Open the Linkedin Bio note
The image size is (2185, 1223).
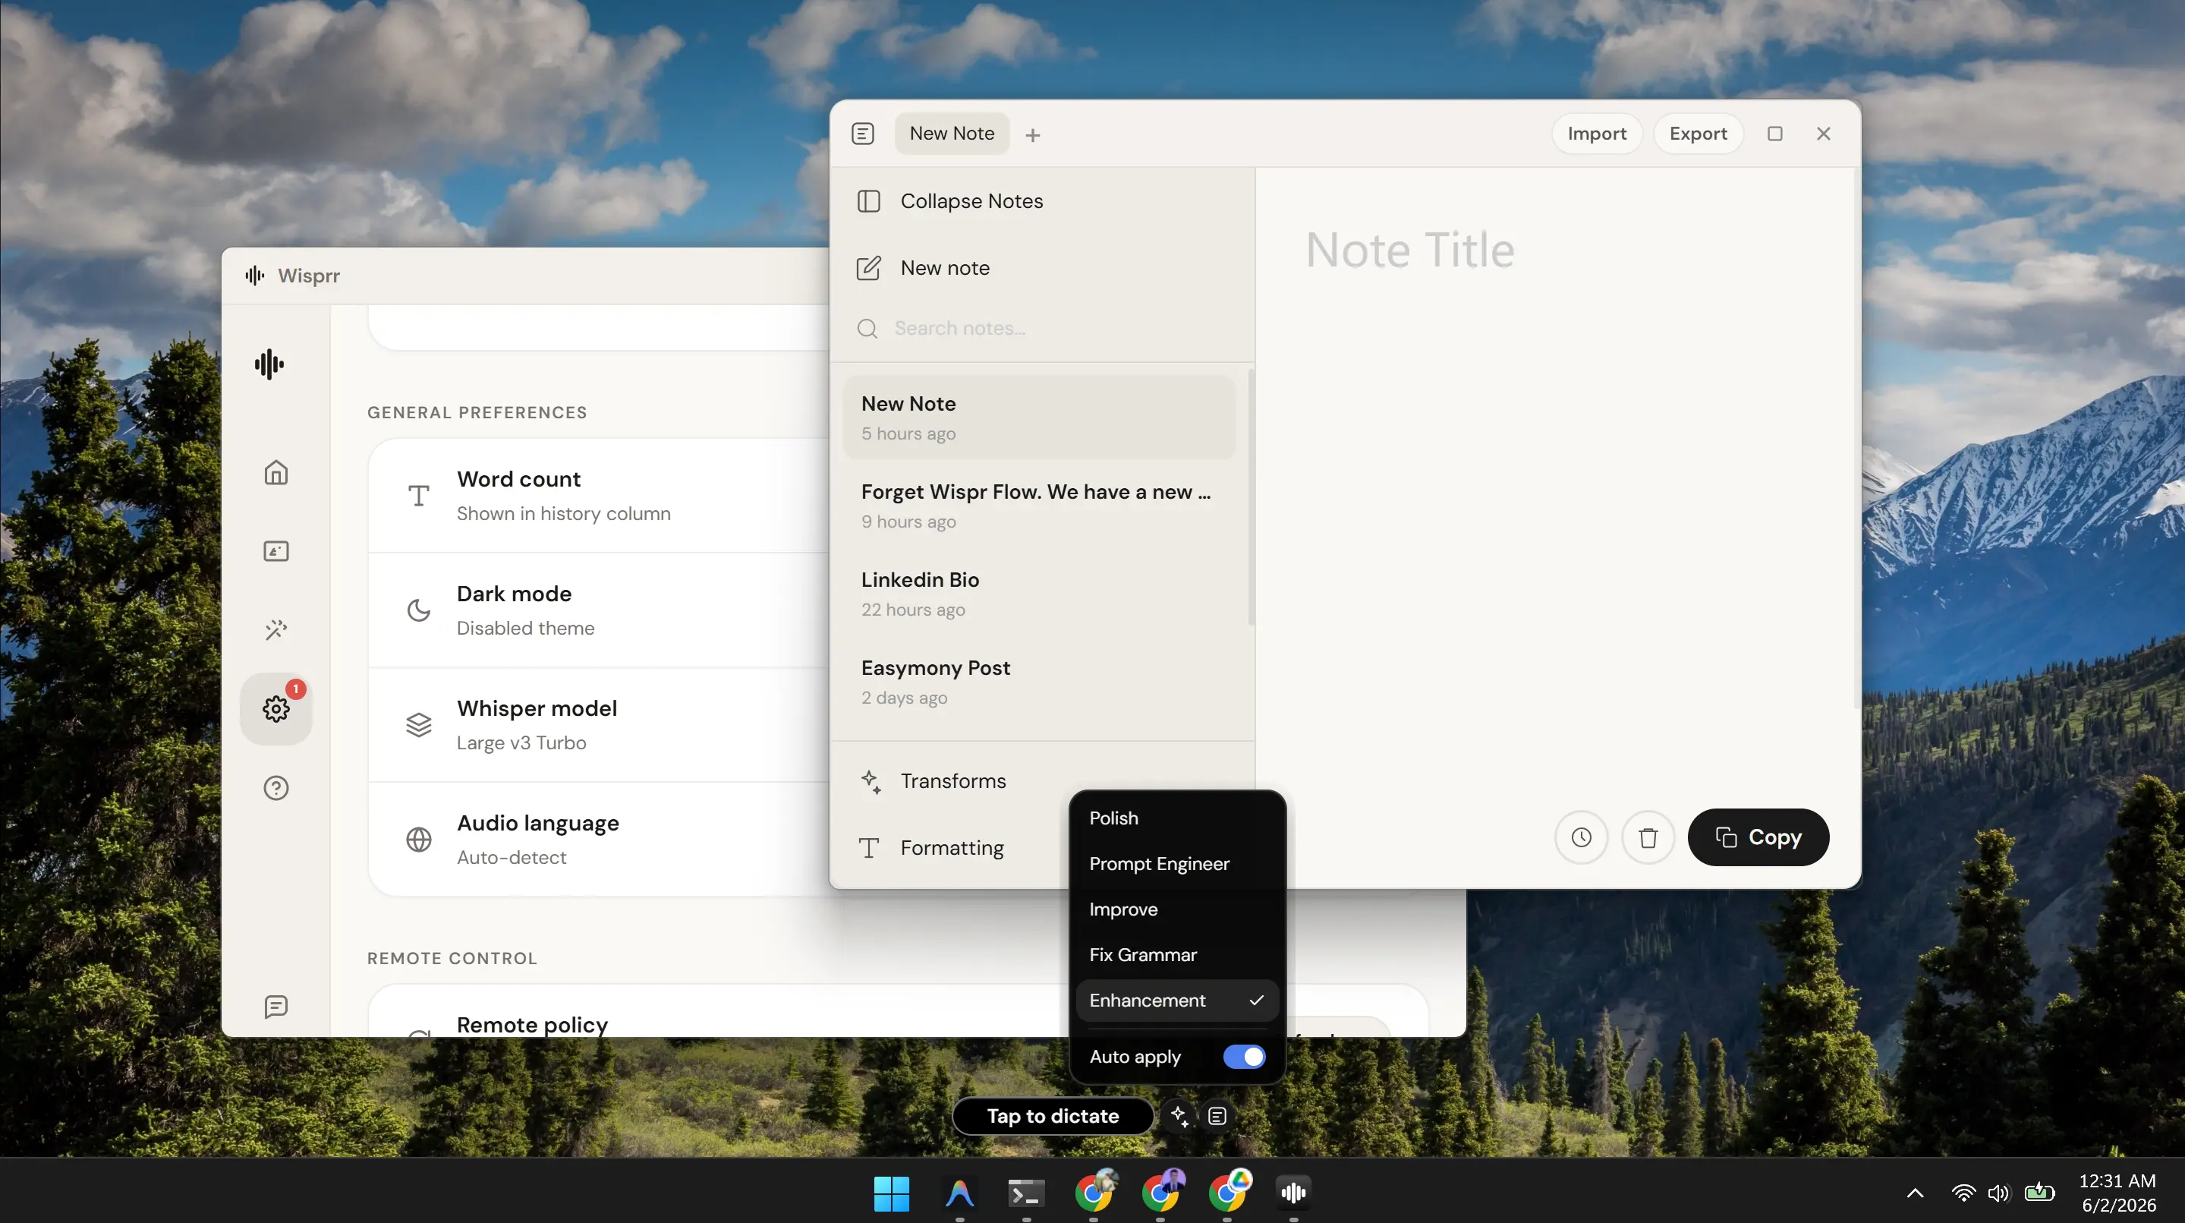pyautogui.click(x=1039, y=594)
